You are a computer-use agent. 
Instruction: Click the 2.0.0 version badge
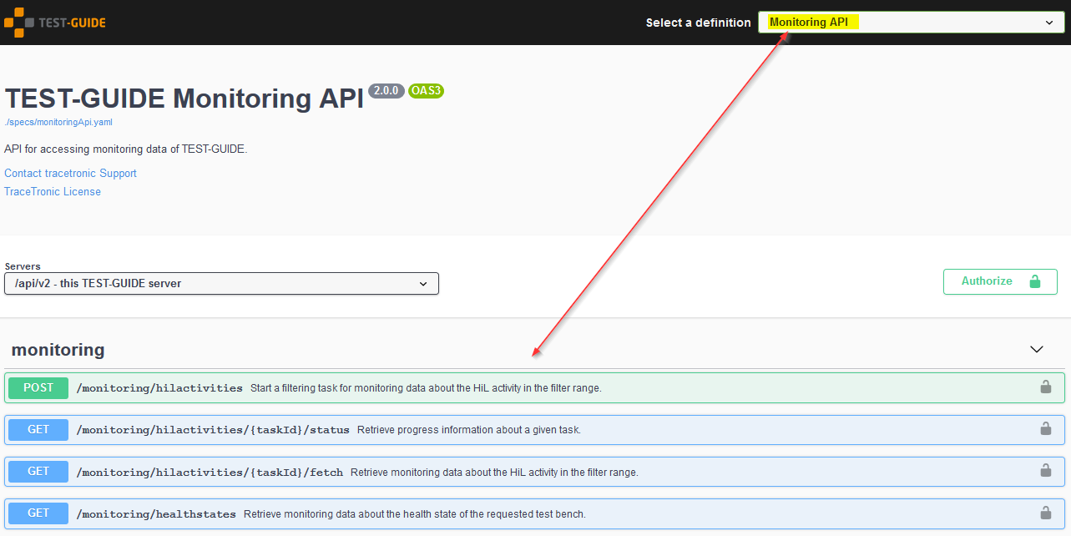386,91
